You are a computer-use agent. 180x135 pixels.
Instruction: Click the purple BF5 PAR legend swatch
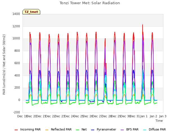coord(122,130)
